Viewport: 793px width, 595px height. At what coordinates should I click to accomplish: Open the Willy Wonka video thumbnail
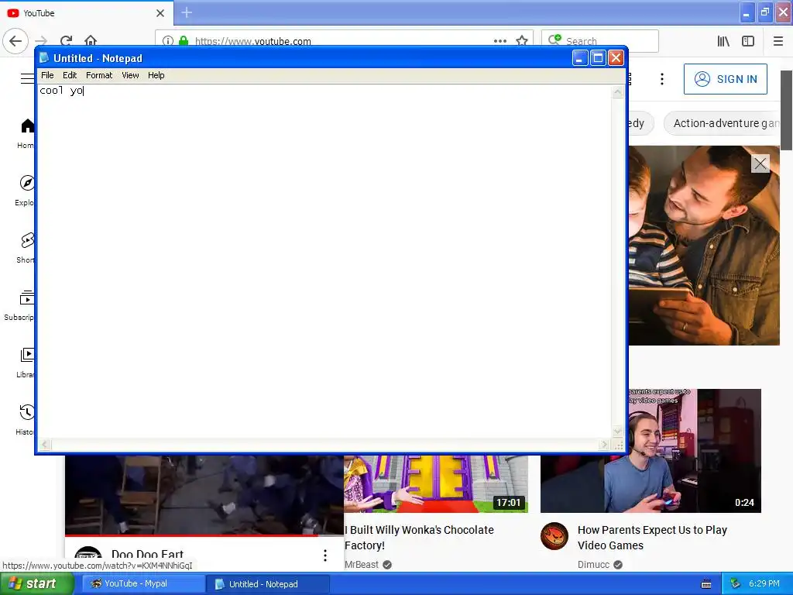click(436, 483)
